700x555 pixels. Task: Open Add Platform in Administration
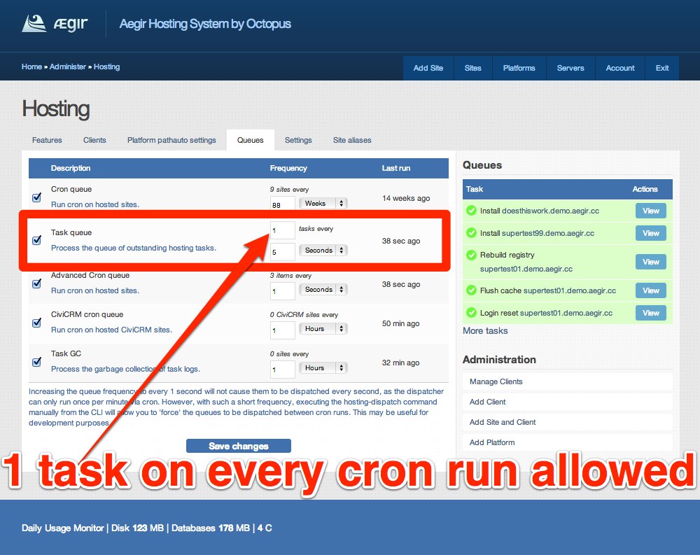(568, 442)
